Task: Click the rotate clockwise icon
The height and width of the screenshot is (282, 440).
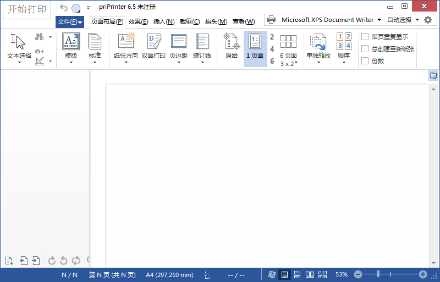Action: tap(52, 261)
